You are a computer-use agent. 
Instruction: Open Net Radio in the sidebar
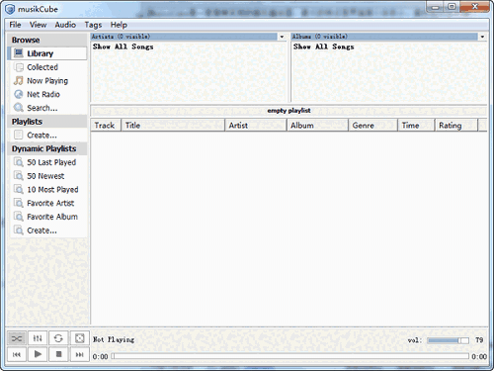[x=43, y=94]
